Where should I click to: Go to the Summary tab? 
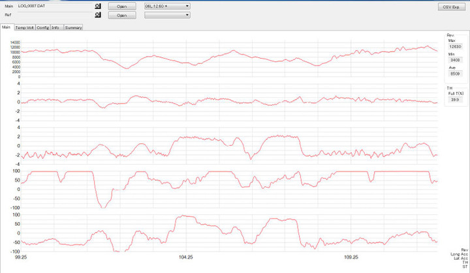coord(73,27)
